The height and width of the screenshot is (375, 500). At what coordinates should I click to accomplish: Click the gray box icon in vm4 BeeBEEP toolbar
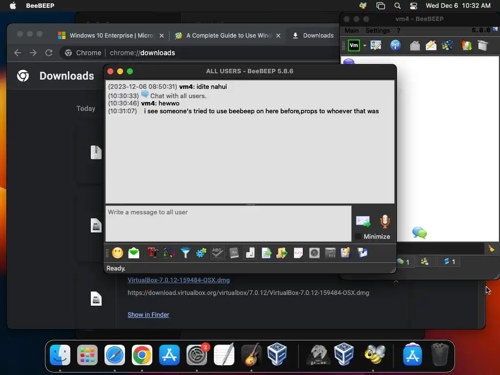click(483, 45)
